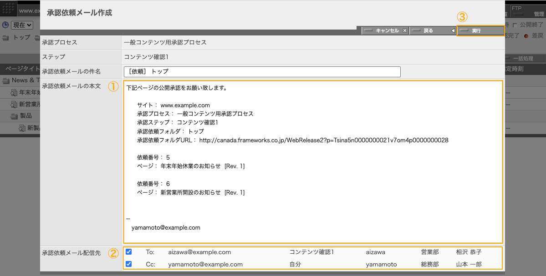Screen dimensions: 546x276
Task: Expand the News & T folder
Action: pos(6,80)
